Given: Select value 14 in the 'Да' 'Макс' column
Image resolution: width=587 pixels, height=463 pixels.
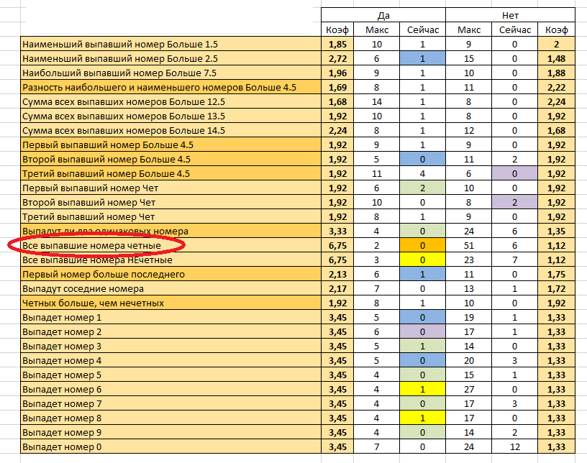Looking at the screenshot, I should tap(378, 101).
